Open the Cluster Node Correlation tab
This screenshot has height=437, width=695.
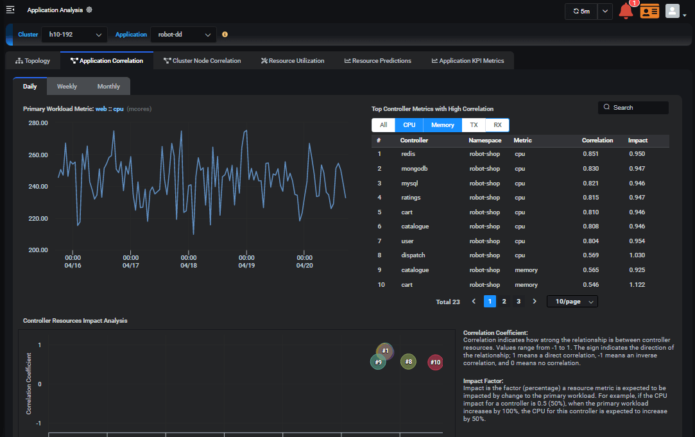202,61
